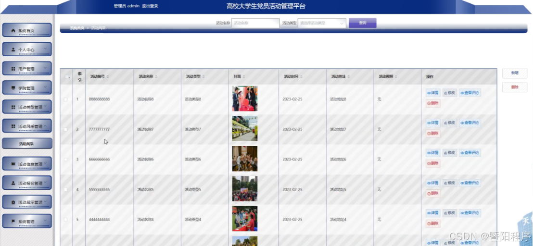Image resolution: width=533 pixels, height=246 pixels.
Task: Open cover thumbnail of 活动名称5
Action: pos(245,189)
